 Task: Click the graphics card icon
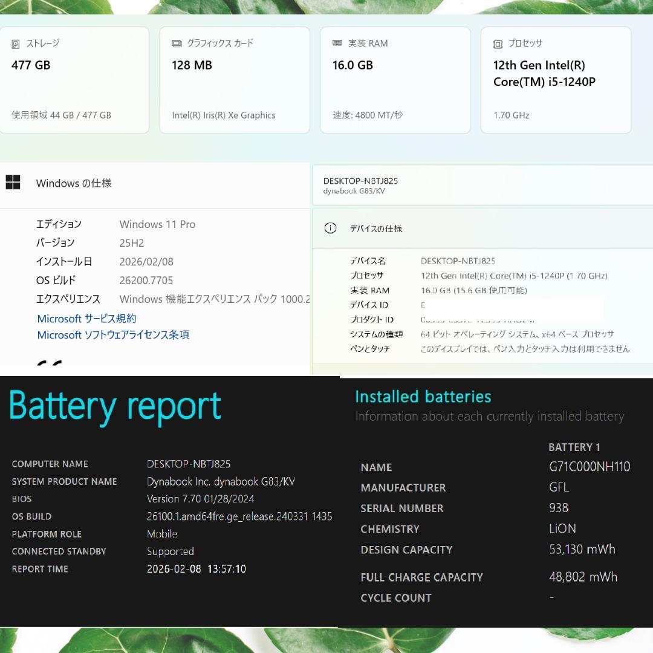point(177,44)
